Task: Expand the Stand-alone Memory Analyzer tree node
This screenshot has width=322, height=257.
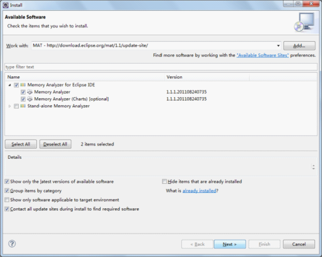Action: click(x=10, y=106)
